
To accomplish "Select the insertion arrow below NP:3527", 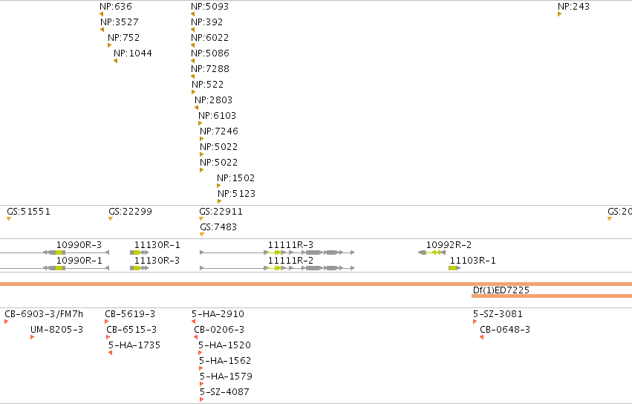I will [x=102, y=30].
